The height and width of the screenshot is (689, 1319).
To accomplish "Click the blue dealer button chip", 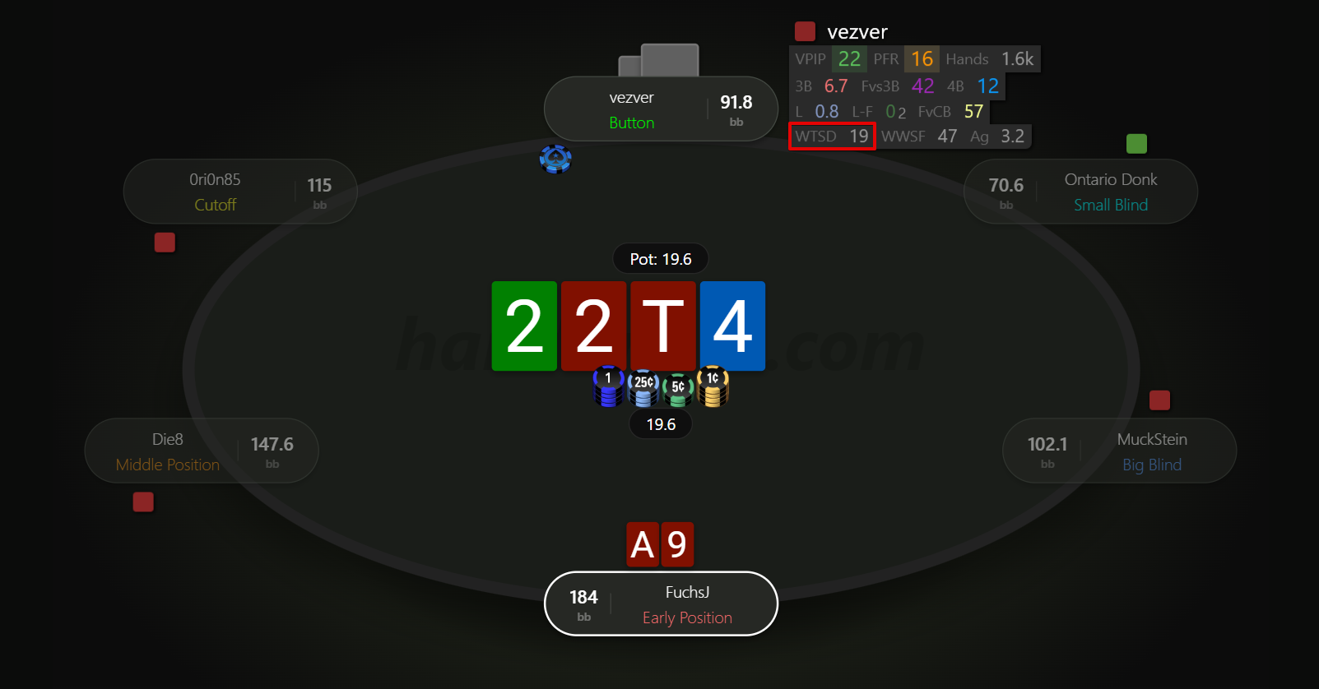I will coord(555,159).
